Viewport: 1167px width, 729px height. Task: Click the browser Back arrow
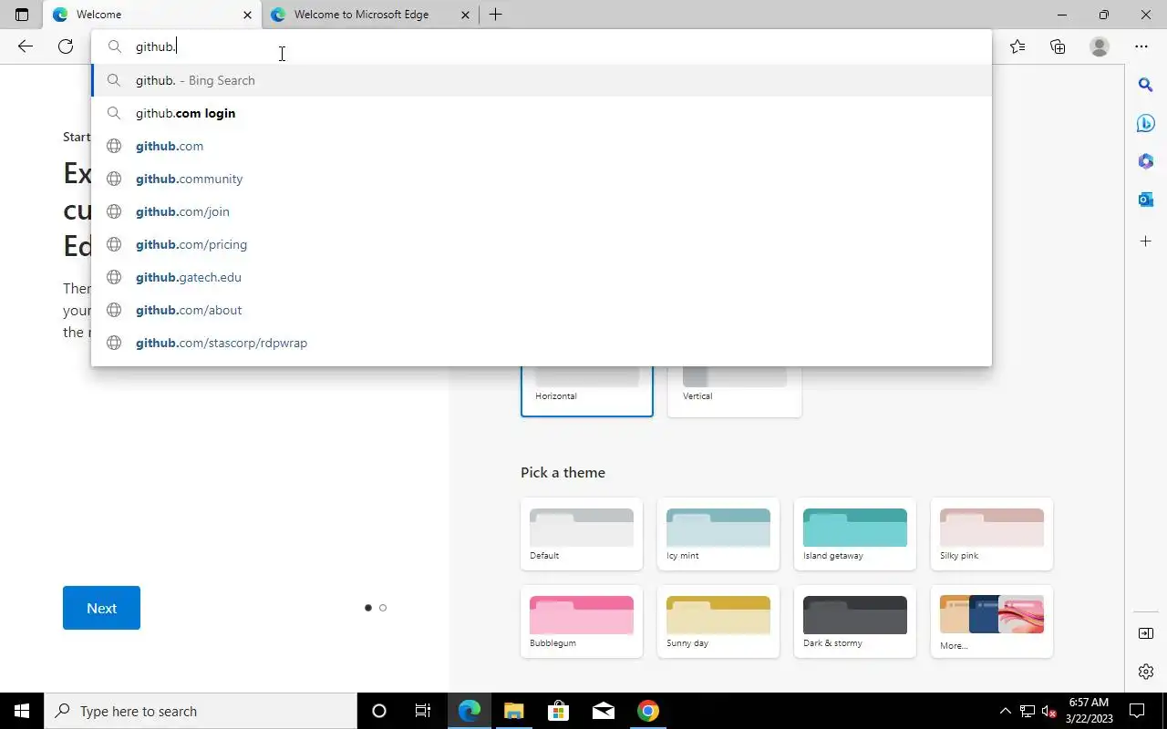[x=26, y=46]
